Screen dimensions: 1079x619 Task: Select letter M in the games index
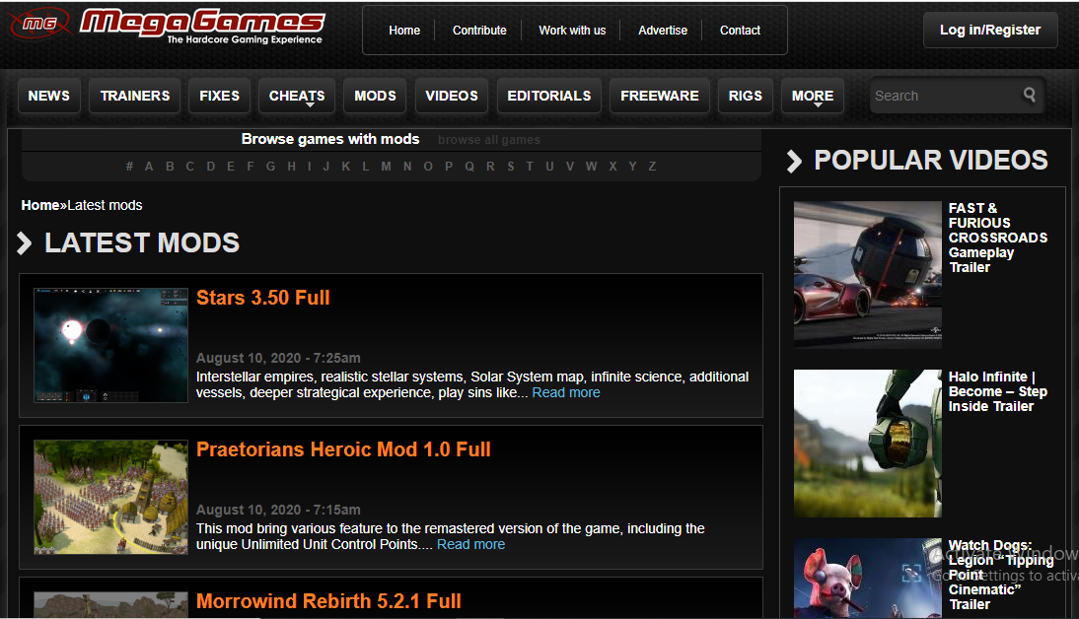coord(387,167)
